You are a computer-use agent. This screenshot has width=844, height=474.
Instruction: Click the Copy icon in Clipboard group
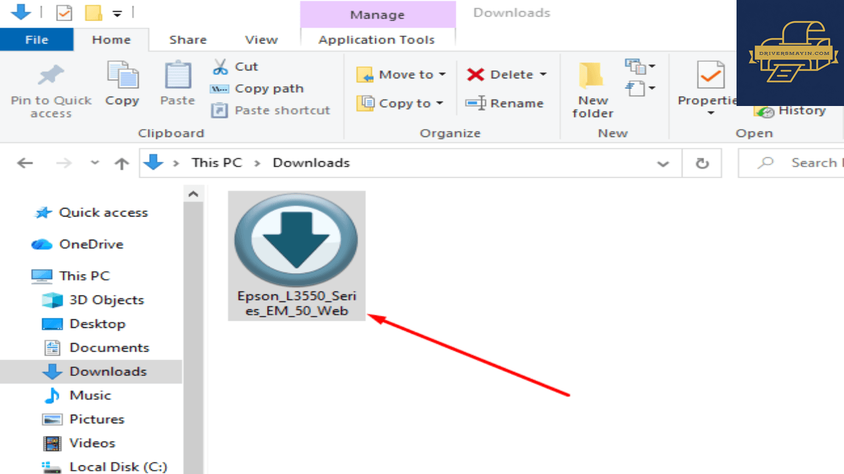click(x=122, y=75)
